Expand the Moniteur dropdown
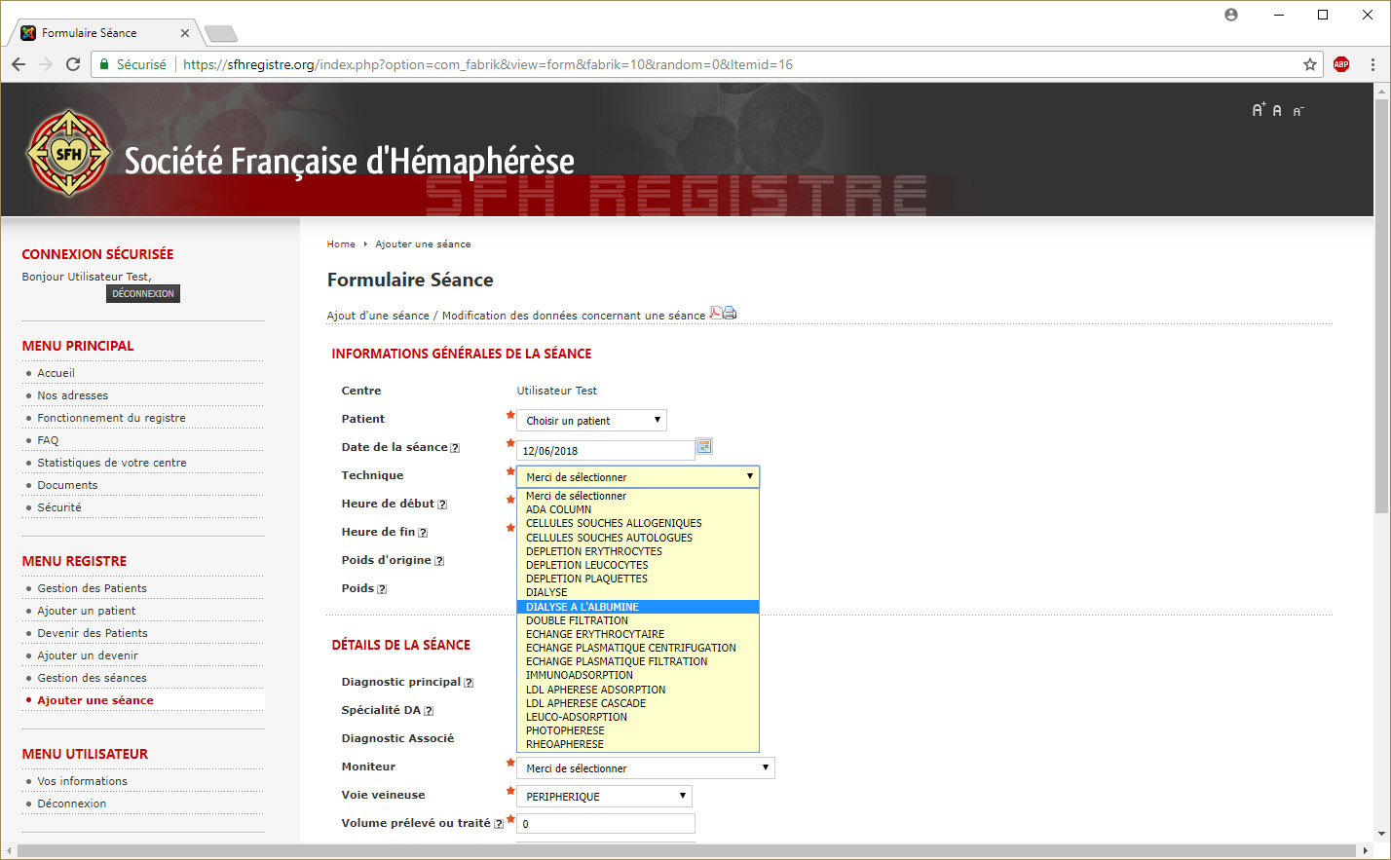Screen dimensions: 1391x860 tap(645, 768)
